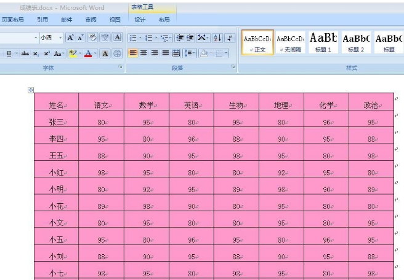Click the 英语 header cell
404x280 pixels.
coord(192,102)
